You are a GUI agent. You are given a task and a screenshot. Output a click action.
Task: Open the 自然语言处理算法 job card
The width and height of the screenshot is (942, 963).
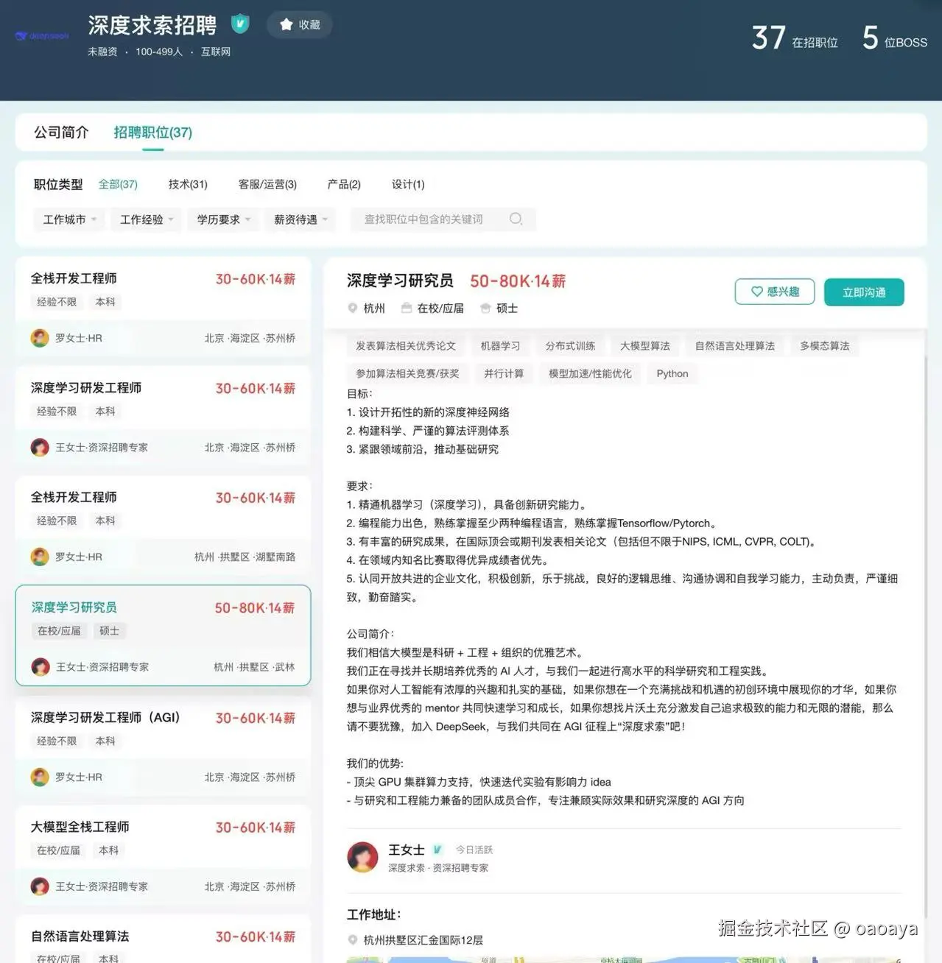[163, 940]
